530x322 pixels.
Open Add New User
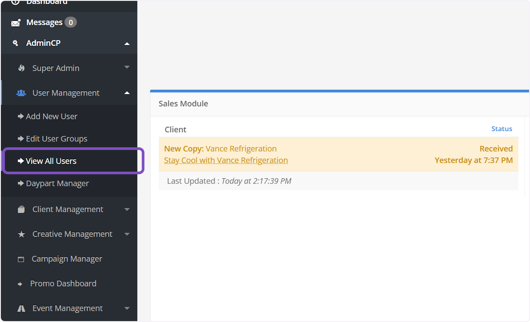click(51, 116)
